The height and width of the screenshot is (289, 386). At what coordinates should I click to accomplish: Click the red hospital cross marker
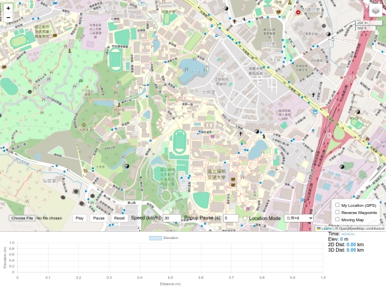point(298,12)
